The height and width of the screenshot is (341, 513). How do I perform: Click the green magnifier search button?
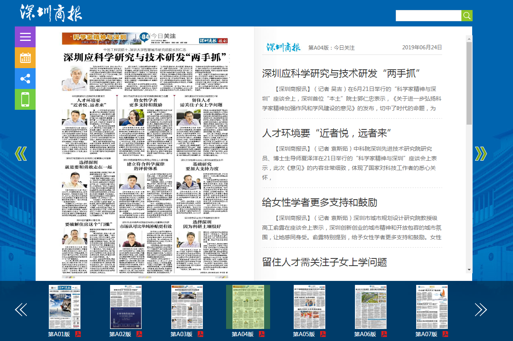(467, 16)
